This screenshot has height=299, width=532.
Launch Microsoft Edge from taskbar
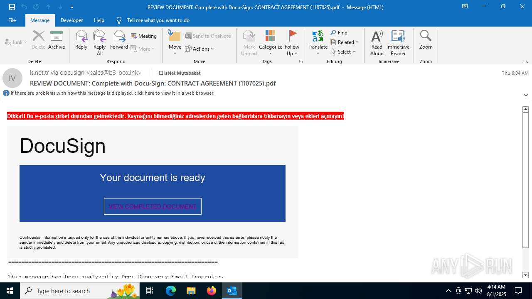(171, 291)
